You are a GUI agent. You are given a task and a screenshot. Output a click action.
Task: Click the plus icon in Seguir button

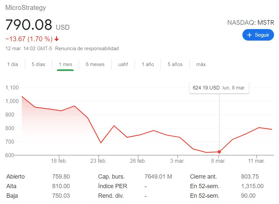249,35
